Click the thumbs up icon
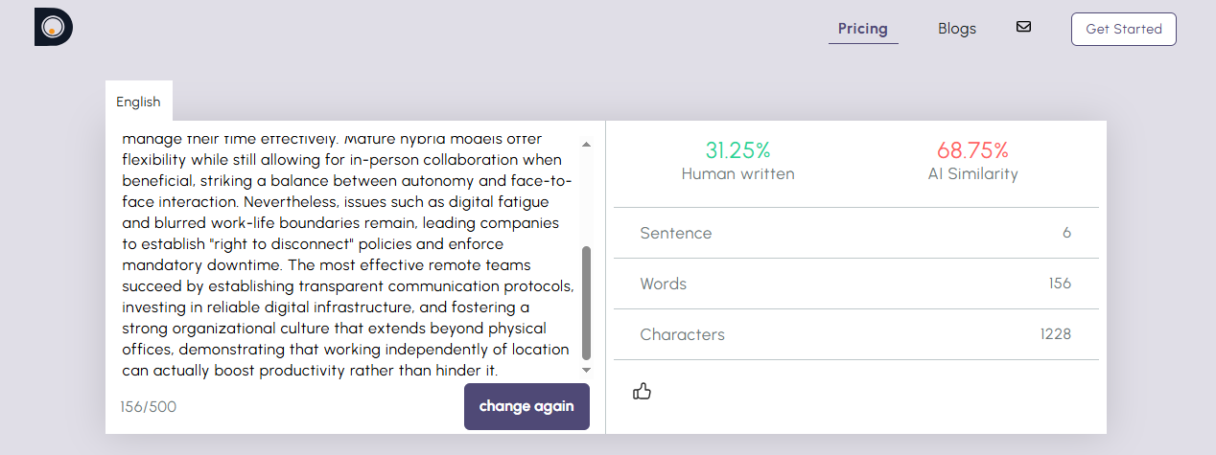Viewport: 1216px width, 455px height. click(x=642, y=391)
